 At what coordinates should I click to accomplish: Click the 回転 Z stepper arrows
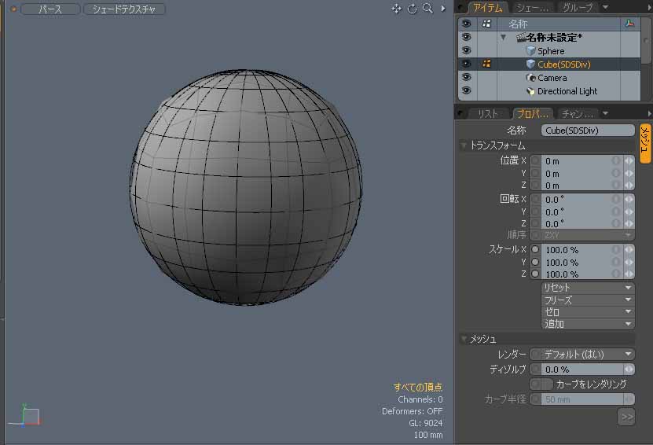click(629, 224)
